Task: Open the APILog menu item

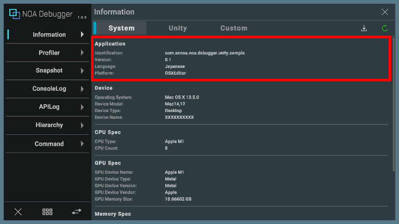Action: [47, 107]
